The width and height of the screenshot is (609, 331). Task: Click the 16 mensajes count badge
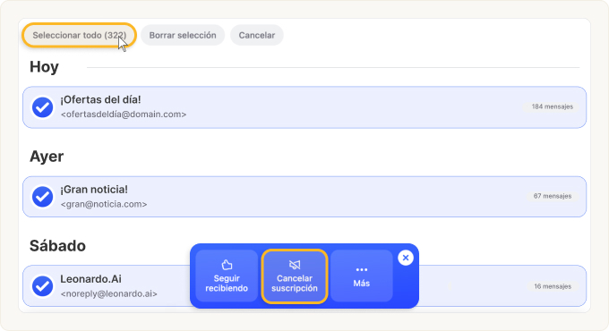tap(553, 286)
